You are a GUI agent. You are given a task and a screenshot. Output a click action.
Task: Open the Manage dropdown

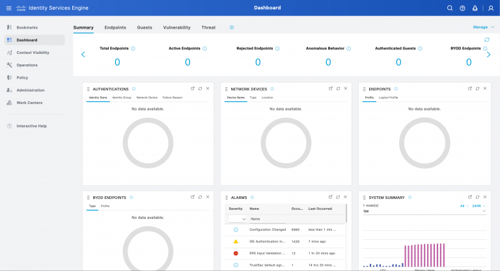point(484,27)
